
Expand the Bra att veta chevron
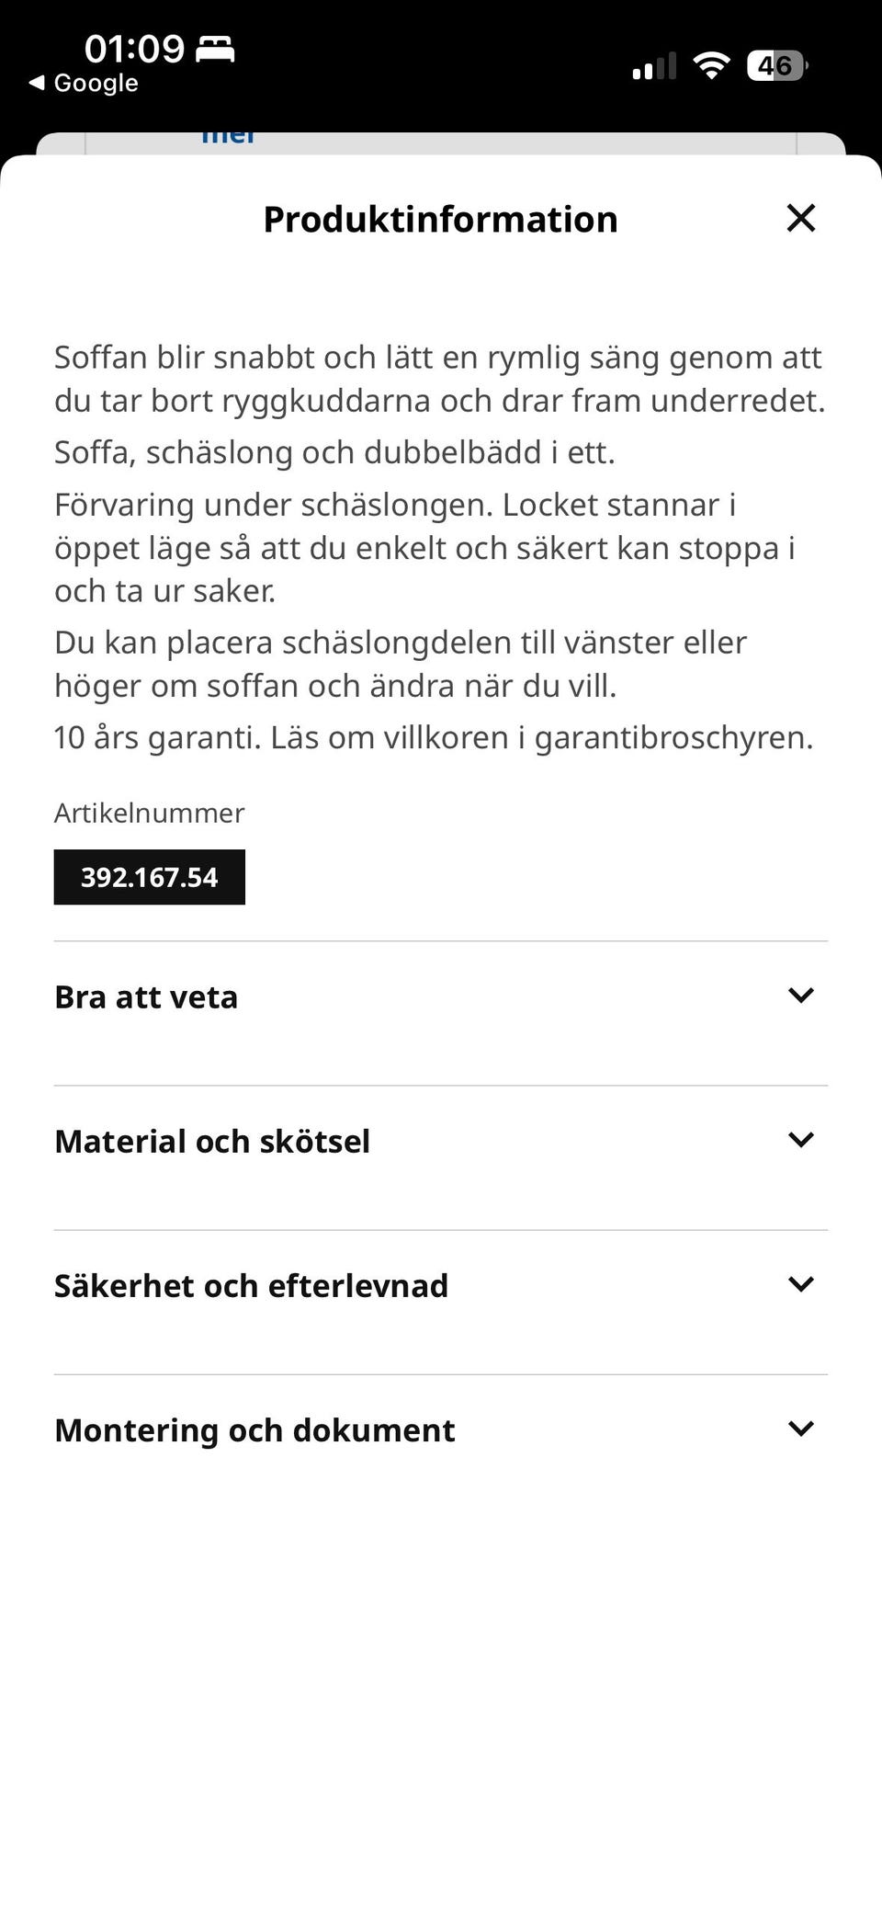click(x=801, y=996)
